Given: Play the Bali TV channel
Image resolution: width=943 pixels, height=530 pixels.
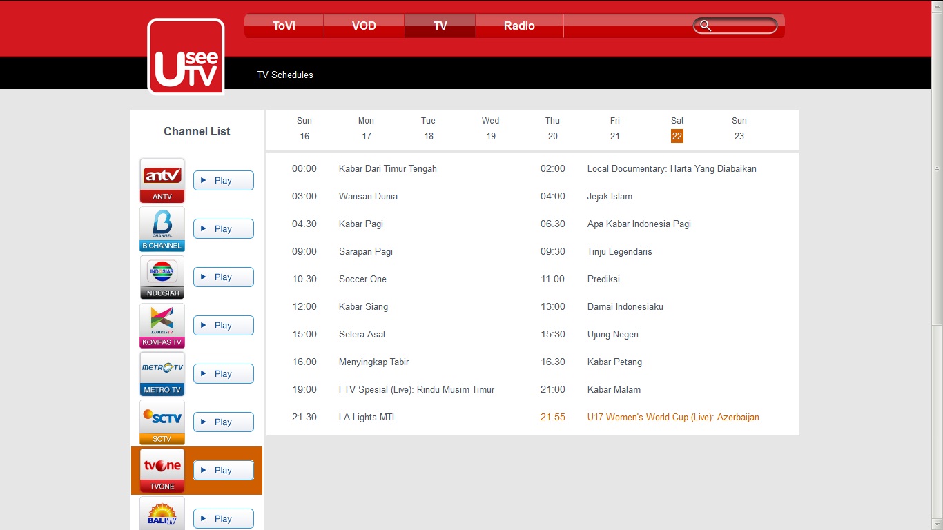Looking at the screenshot, I should [x=224, y=519].
